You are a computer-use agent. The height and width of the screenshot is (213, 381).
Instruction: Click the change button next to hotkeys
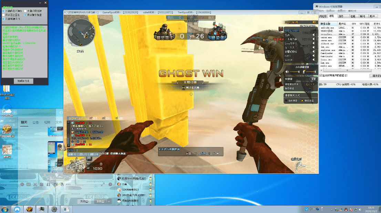coord(313,79)
